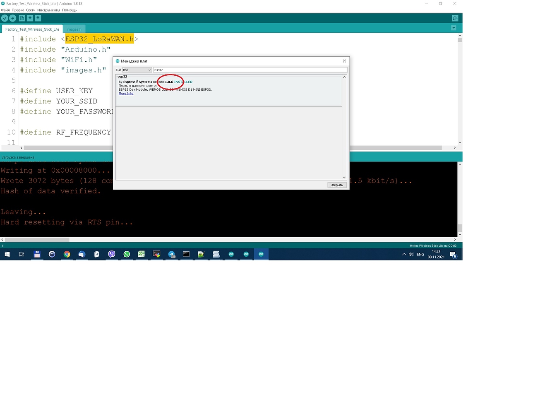The height and width of the screenshot is (414, 557).
Task: Expand the board type 'Все' dropdown
Action: point(137,70)
